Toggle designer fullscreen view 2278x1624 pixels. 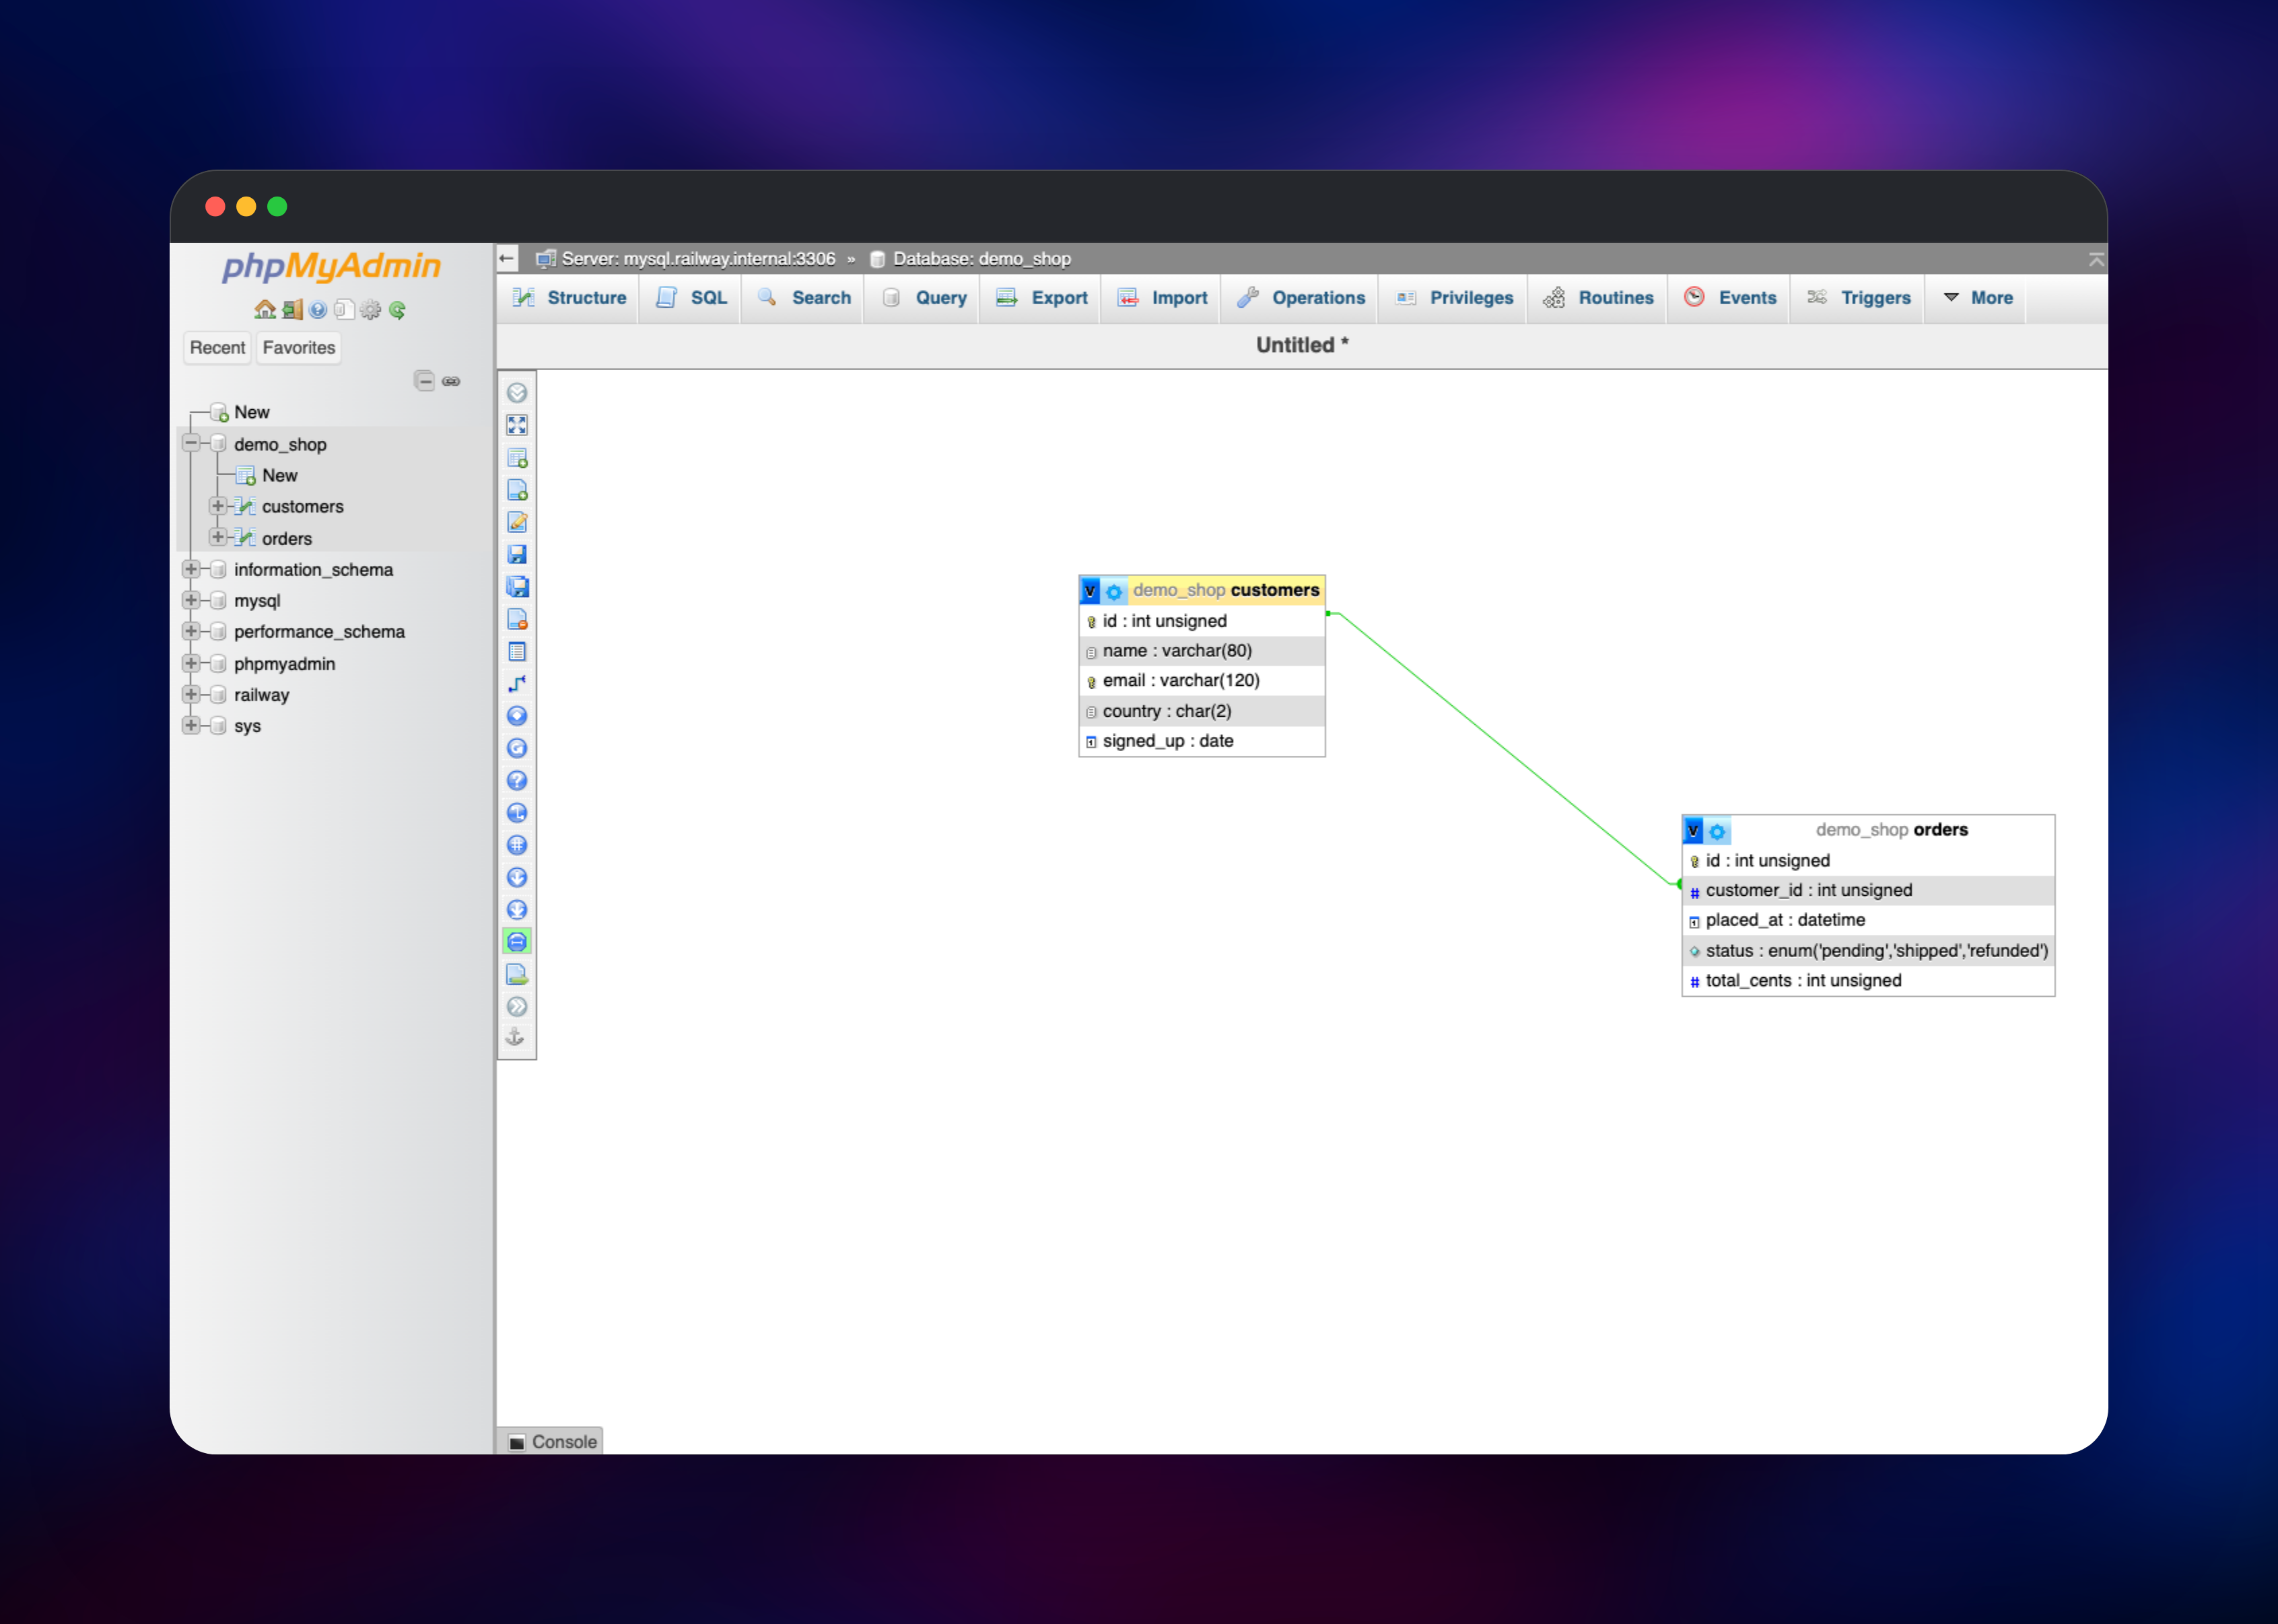[517, 425]
